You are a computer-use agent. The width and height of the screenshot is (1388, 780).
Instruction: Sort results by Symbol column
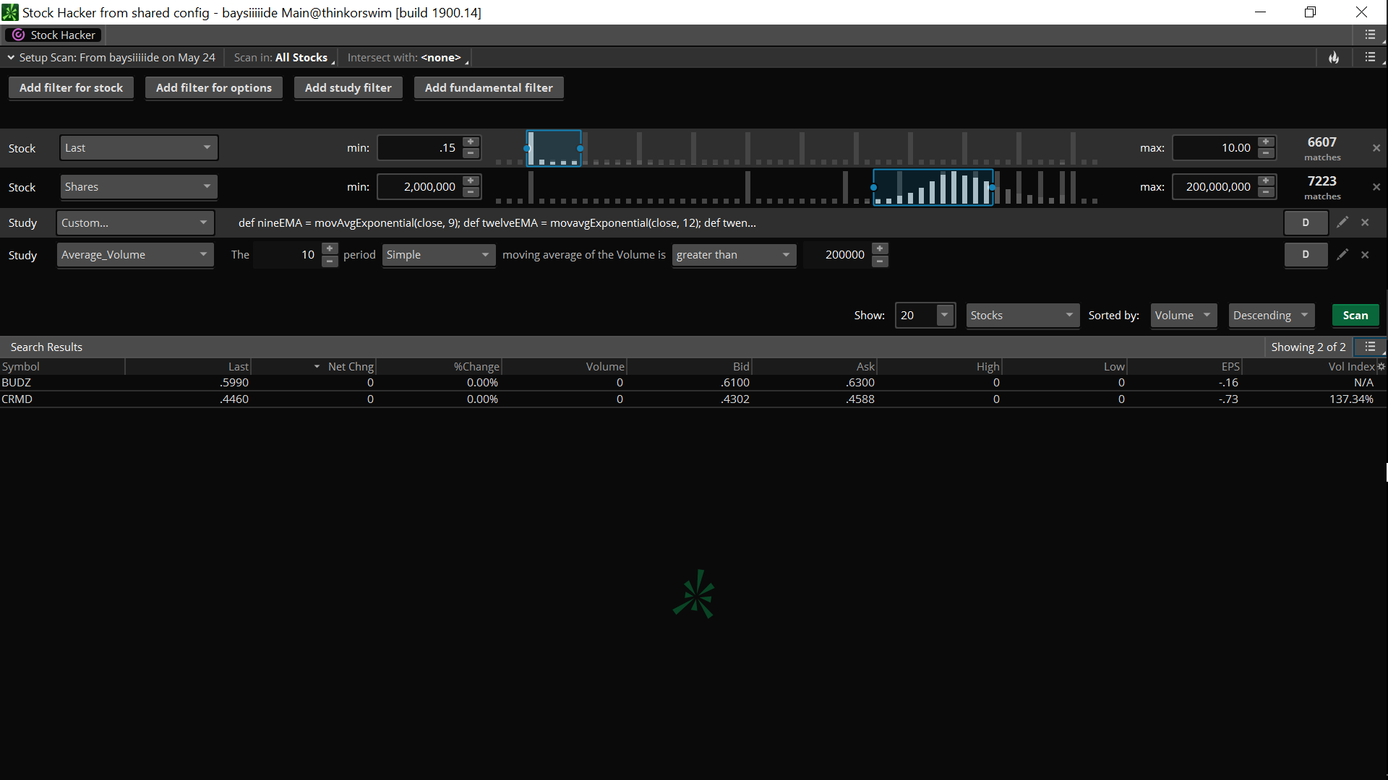pos(62,367)
